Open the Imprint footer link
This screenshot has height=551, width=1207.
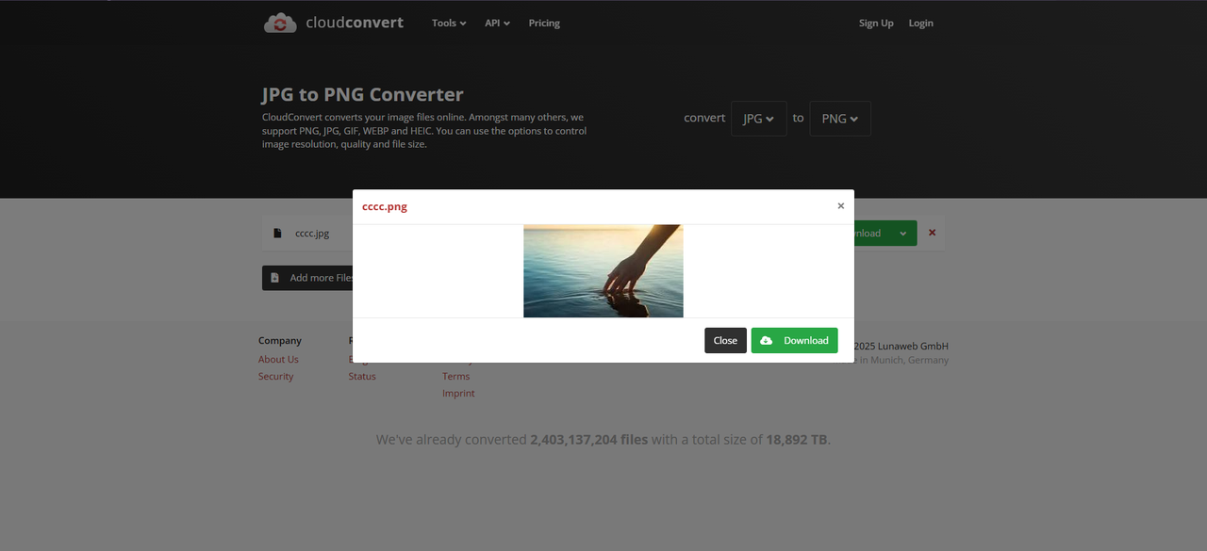coord(458,393)
